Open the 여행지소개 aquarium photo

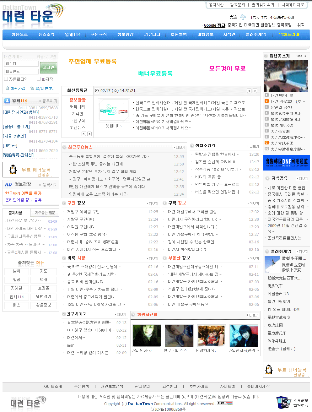click(x=286, y=76)
